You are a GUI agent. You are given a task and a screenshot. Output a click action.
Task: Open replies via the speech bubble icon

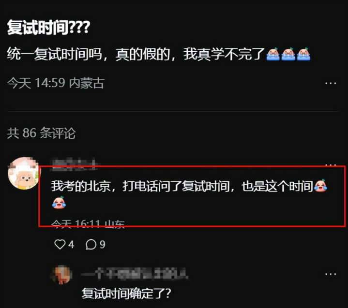point(91,245)
